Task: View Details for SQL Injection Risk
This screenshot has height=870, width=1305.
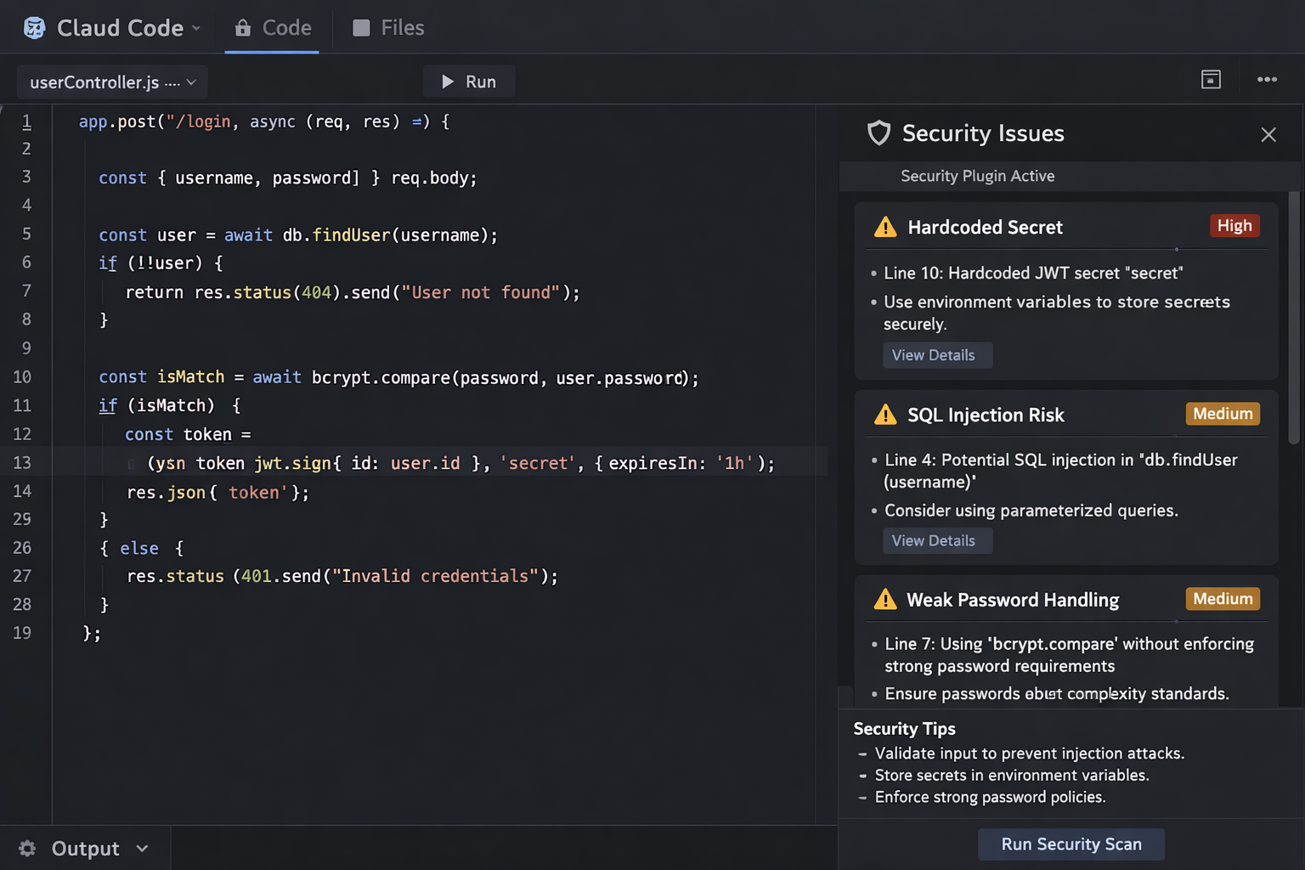Action: (x=937, y=540)
